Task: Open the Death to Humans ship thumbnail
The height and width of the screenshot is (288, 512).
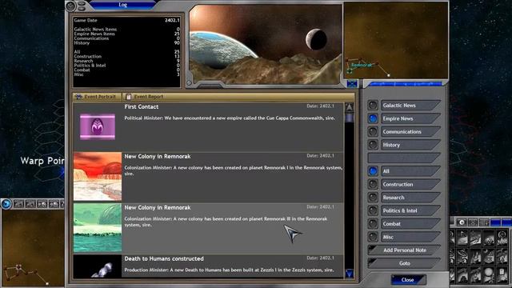Action: (x=98, y=266)
